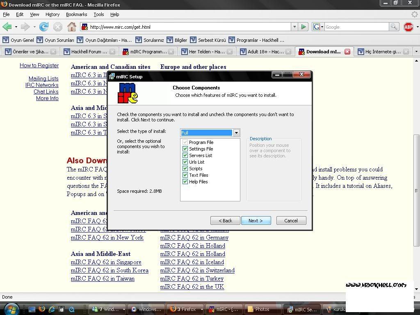The width and height of the screenshot is (420, 315).
Task: Open the list-all-tabs dropdown arrow
Action: [x=416, y=51]
